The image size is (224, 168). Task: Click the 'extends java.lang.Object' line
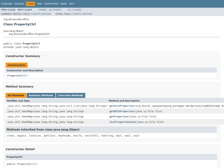pos(21,47)
